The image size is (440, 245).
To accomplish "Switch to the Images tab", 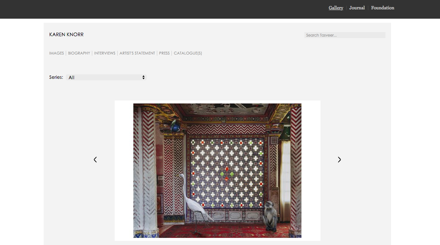I will tap(56, 53).
